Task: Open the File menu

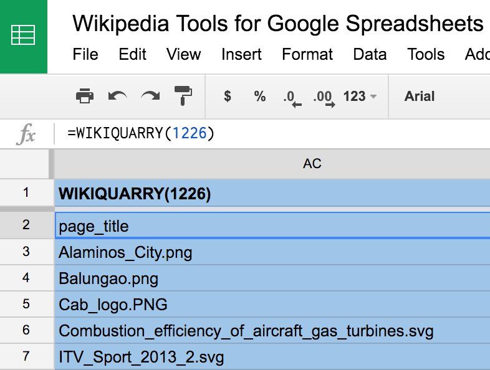Action: [85, 54]
